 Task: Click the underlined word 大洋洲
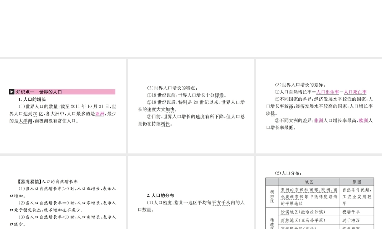coord(25,121)
